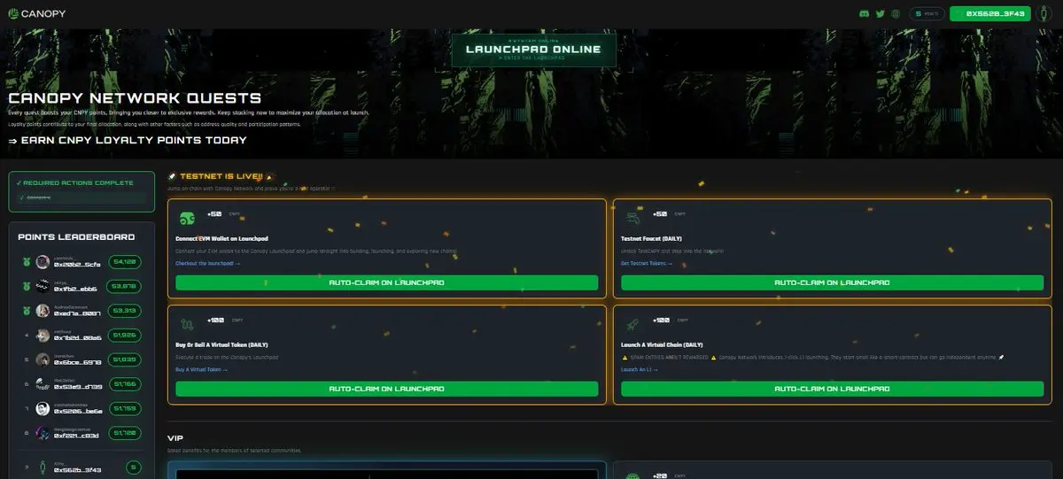Viewport: 1063px width, 479px height.
Task: Select leaderboard address 0x6bce_6978
Action: (x=78, y=362)
